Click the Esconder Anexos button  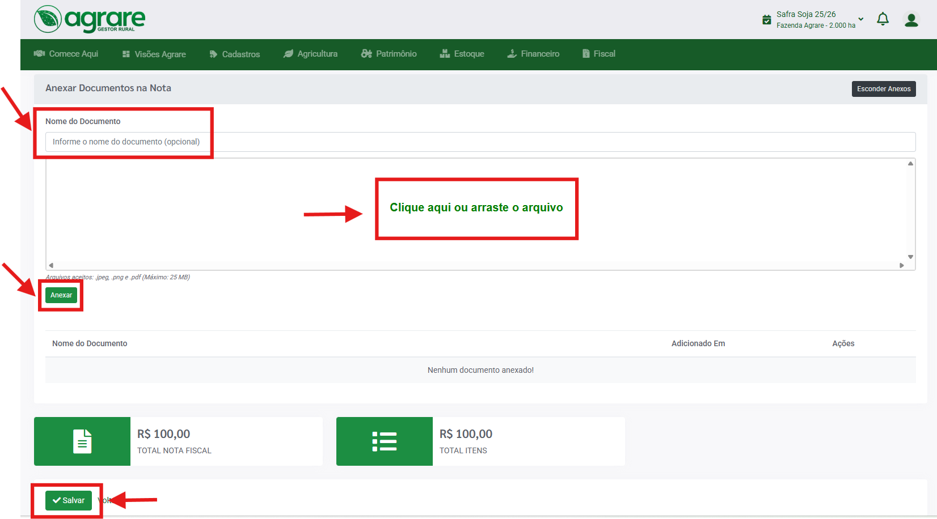click(884, 89)
